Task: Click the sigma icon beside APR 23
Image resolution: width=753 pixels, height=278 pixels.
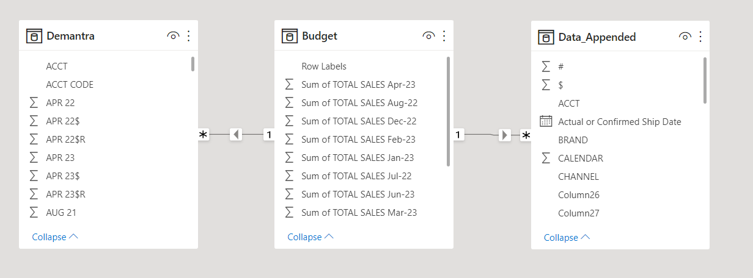Action: coord(34,157)
